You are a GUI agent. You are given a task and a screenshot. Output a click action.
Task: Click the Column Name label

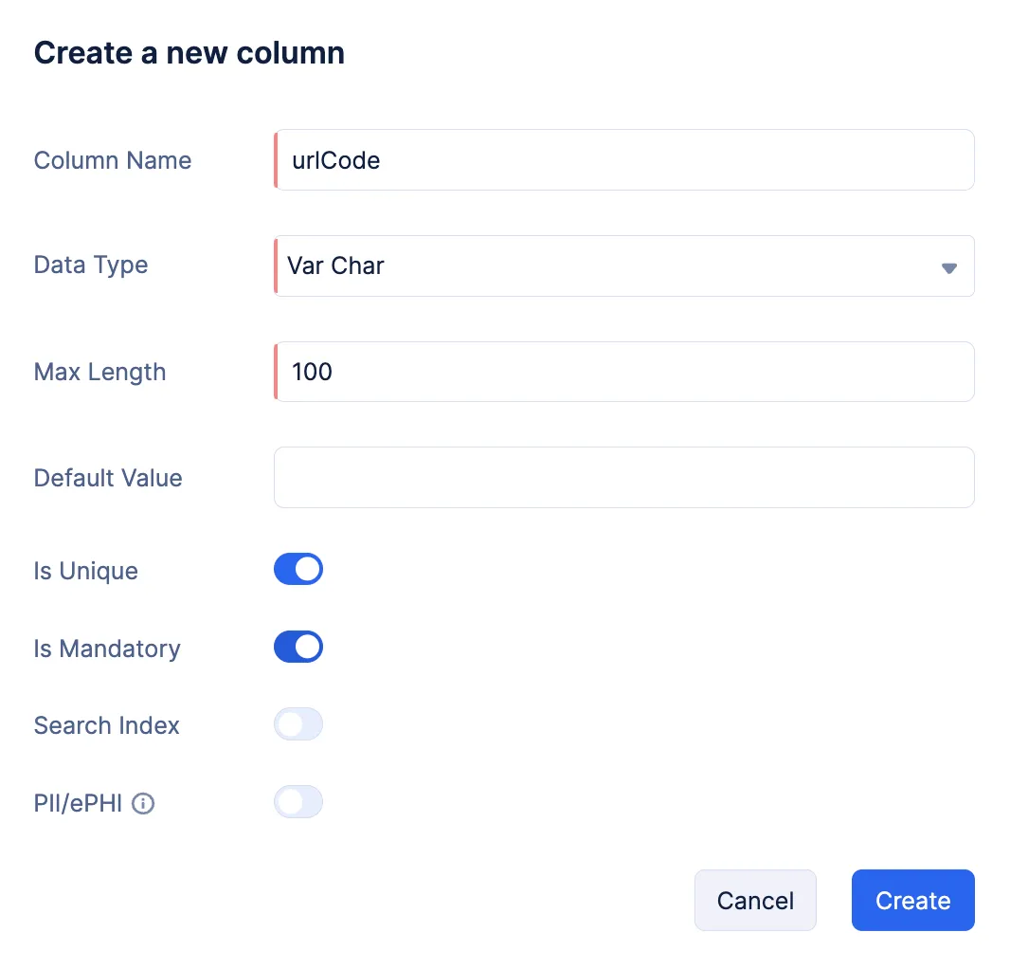point(113,160)
